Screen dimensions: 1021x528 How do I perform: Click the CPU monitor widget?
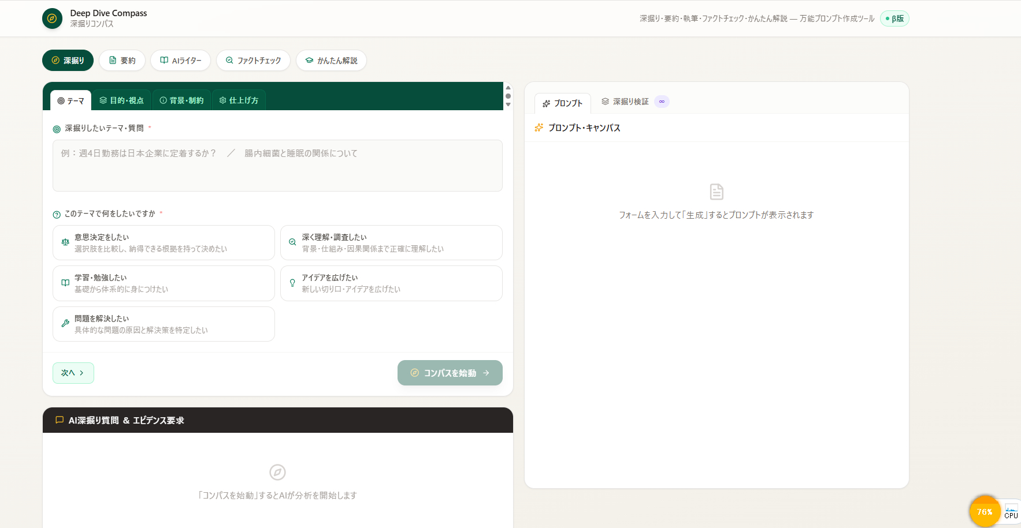click(1011, 511)
